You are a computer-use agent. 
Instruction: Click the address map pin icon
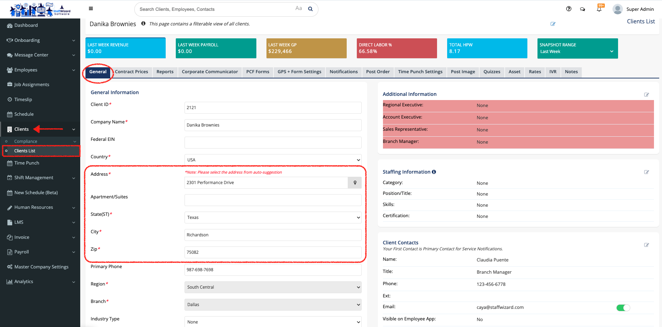tap(355, 183)
